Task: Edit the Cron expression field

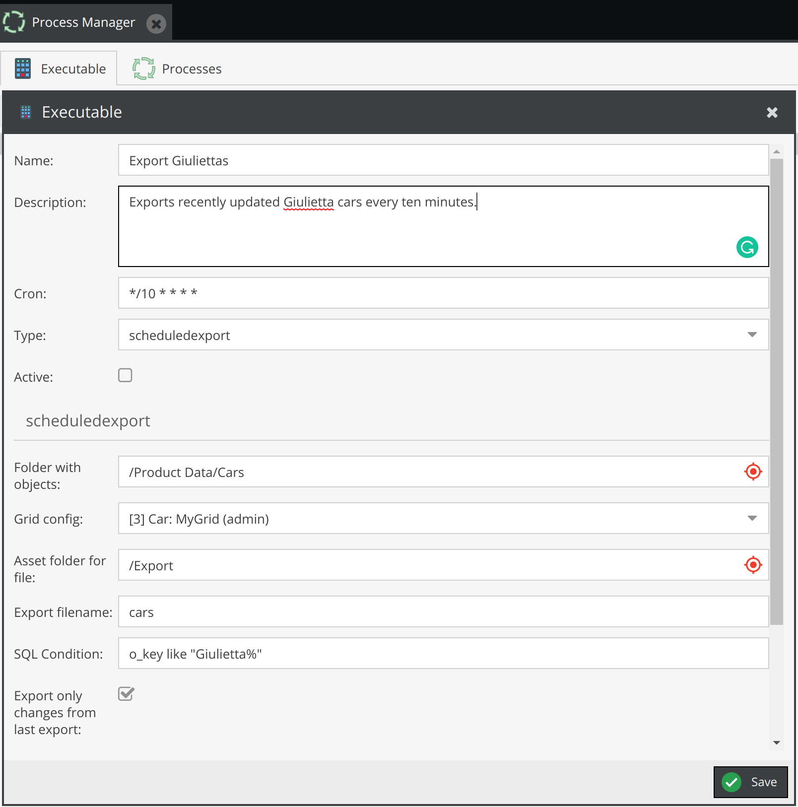Action: 443,293
